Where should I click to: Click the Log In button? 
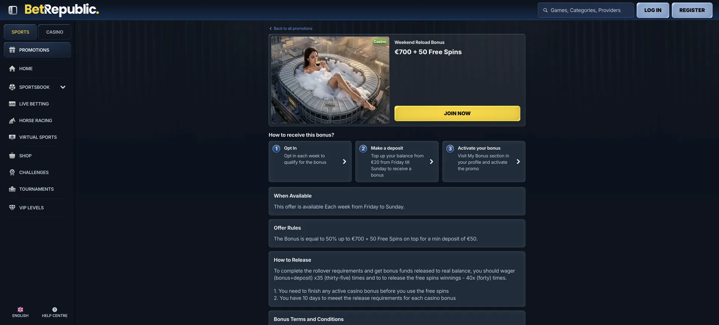653,10
